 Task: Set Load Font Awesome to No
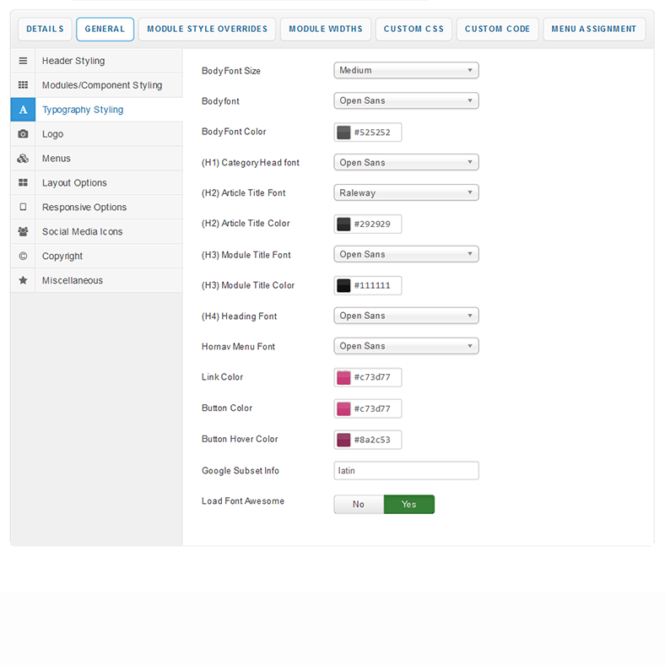[x=359, y=505]
